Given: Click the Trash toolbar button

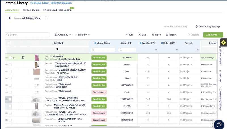Looking at the screenshot, I should pyautogui.click(x=156, y=35).
